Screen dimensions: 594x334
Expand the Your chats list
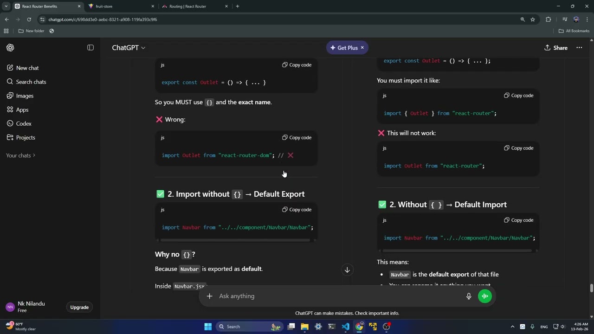pyautogui.click(x=20, y=155)
